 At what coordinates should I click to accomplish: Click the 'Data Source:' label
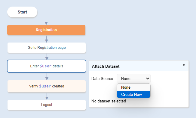103,78
